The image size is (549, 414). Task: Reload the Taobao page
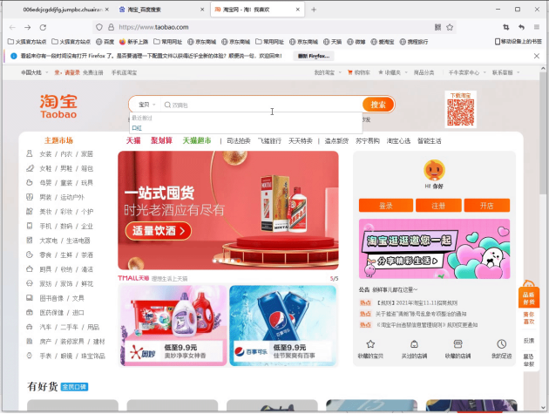(x=43, y=27)
